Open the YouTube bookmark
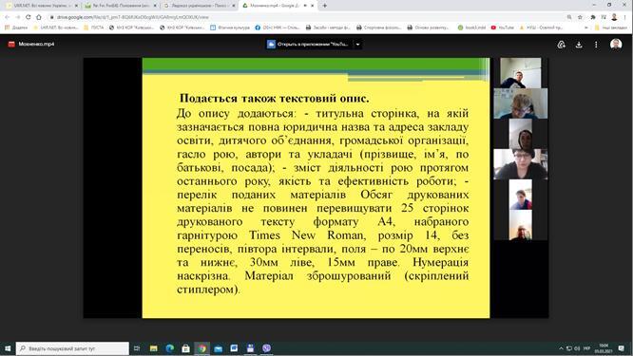The image size is (633, 356). tap(503, 28)
